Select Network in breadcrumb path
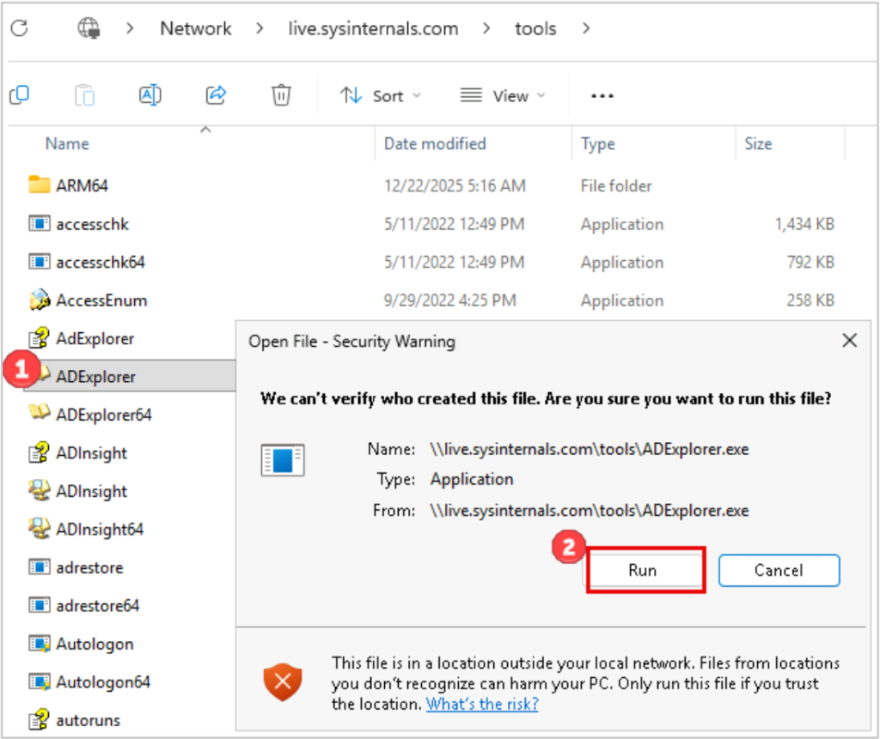This screenshot has height=739, width=880. [196, 28]
